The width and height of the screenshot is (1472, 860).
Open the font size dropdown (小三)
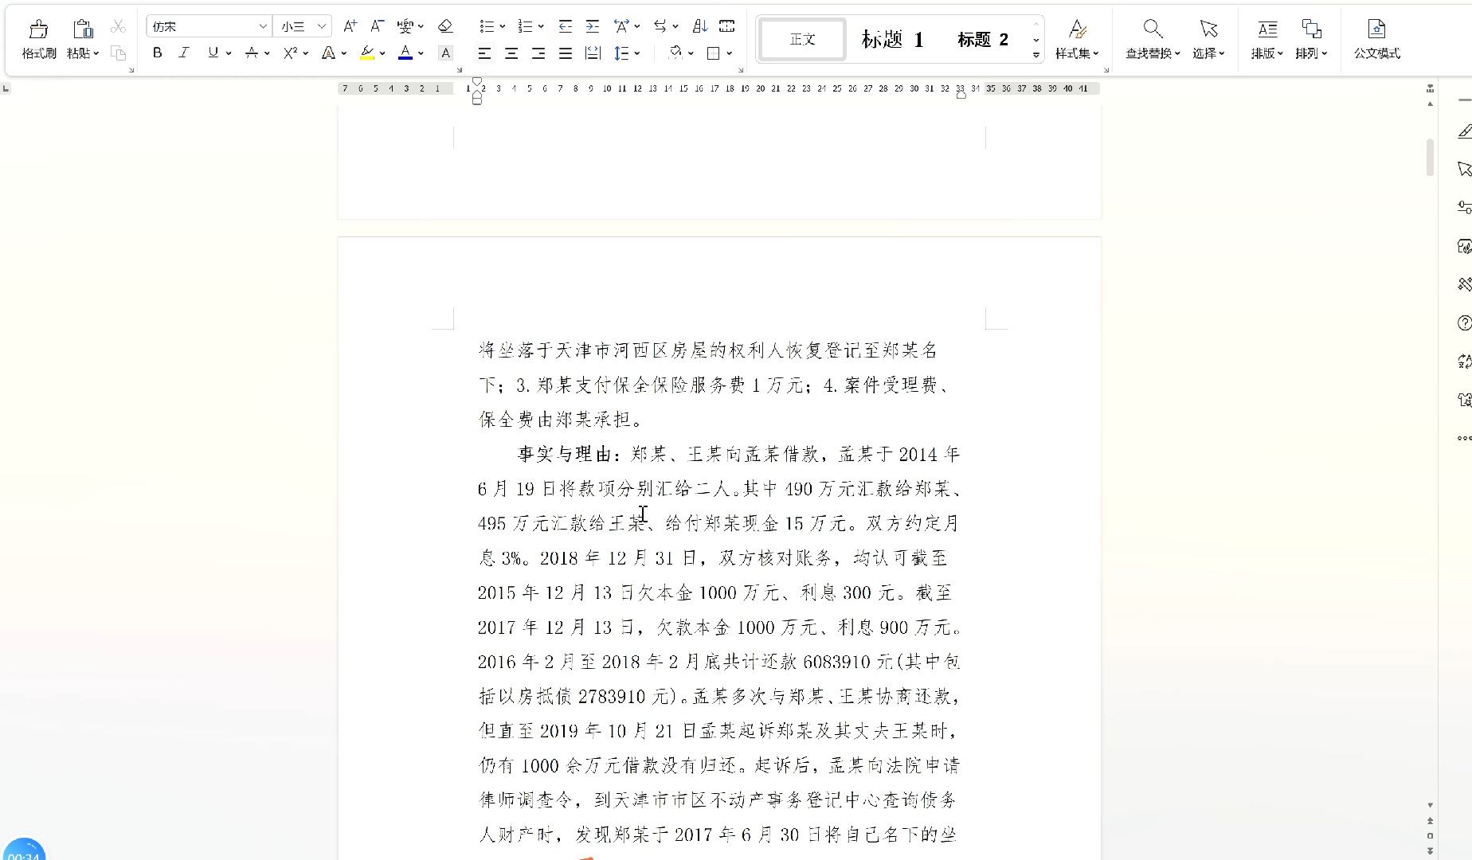(x=322, y=26)
